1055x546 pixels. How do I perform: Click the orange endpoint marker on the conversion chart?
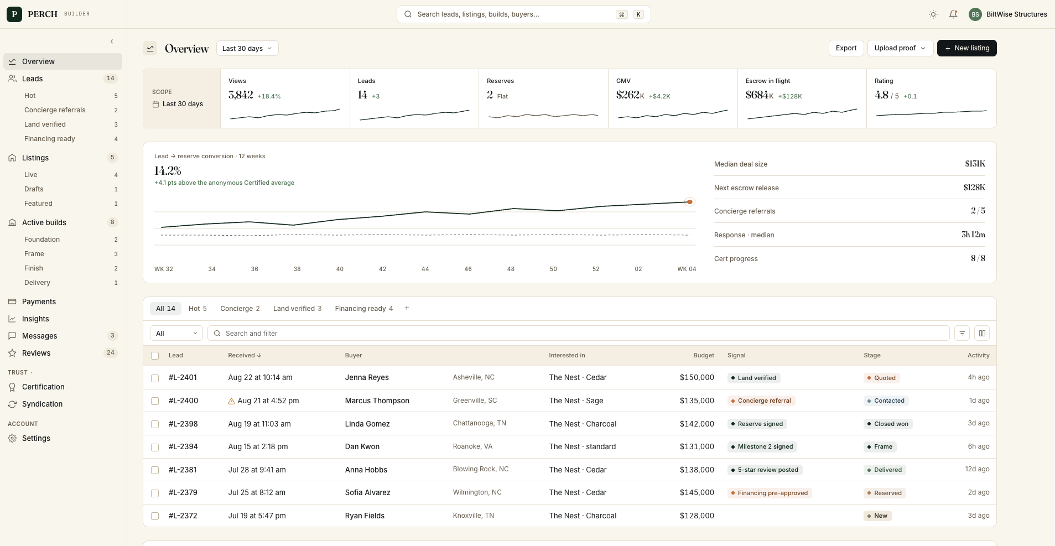pyautogui.click(x=689, y=202)
